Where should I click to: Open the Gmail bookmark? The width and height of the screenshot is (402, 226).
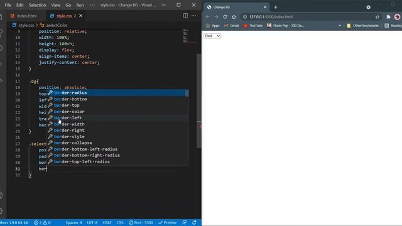(231, 26)
